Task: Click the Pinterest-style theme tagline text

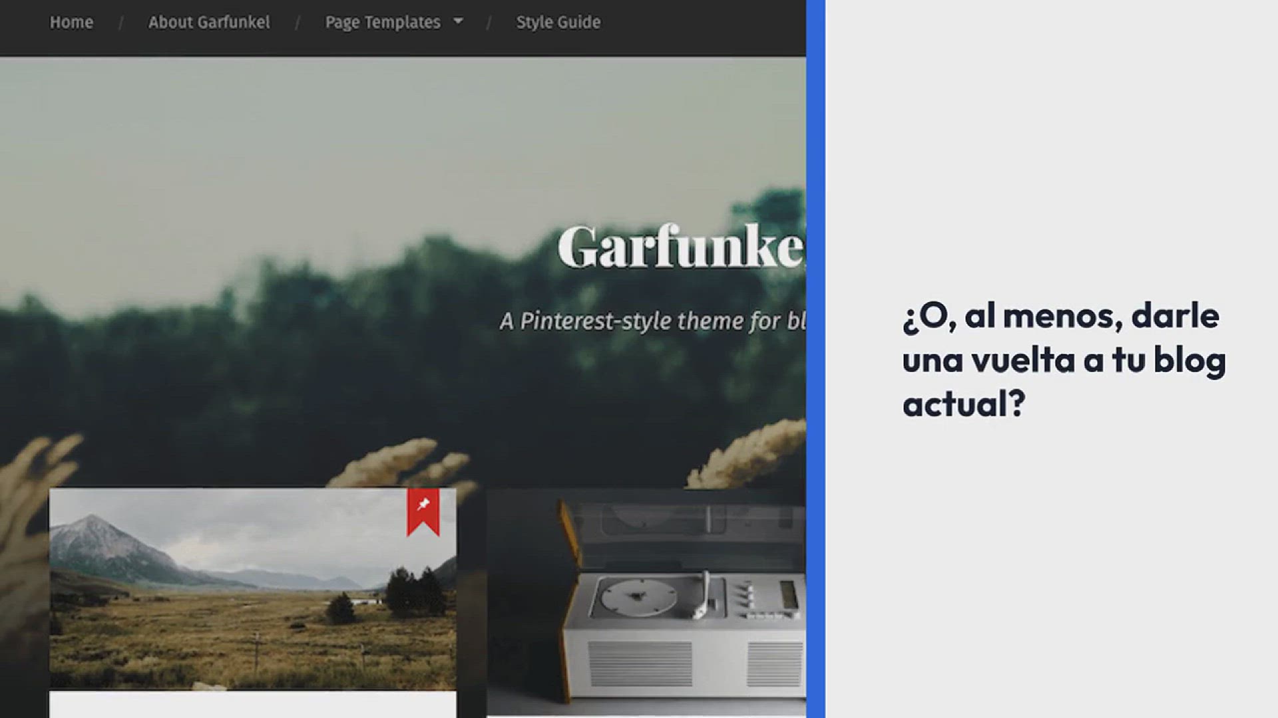Action: tap(652, 321)
